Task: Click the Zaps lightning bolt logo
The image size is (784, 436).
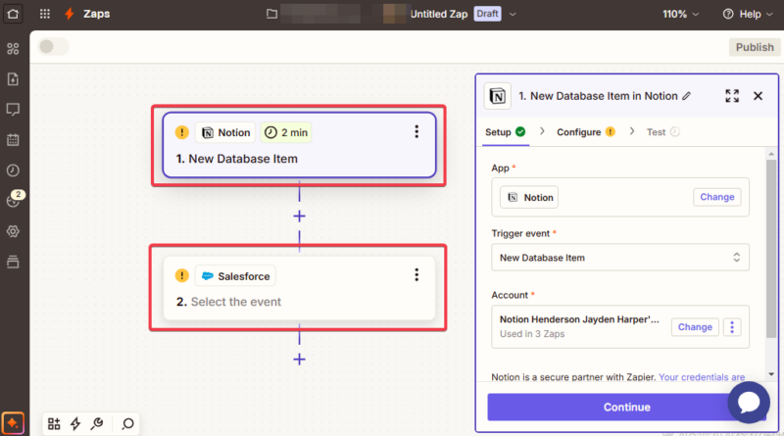Action: tap(70, 14)
